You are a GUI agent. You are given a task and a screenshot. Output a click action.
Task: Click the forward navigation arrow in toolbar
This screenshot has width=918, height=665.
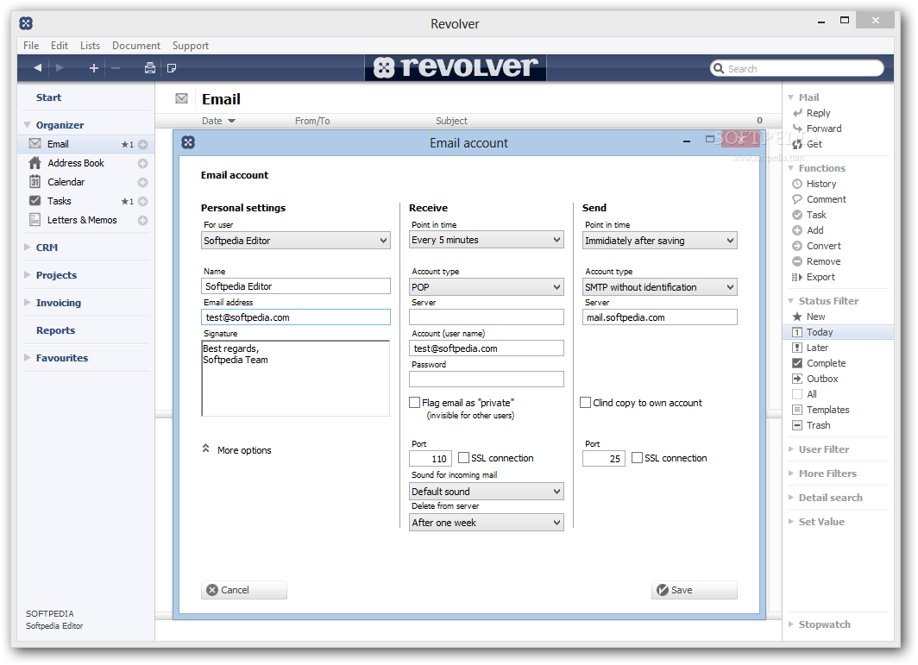pyautogui.click(x=60, y=68)
